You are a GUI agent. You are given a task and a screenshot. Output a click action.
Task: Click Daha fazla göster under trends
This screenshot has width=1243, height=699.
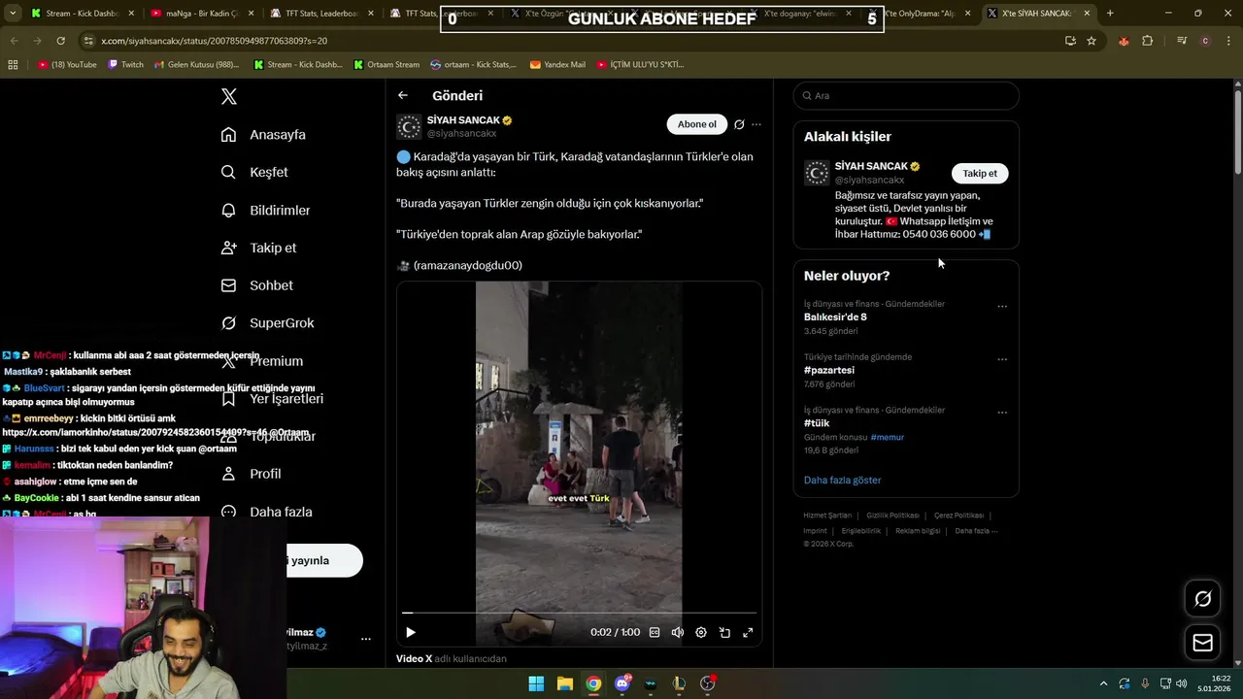pyautogui.click(x=843, y=480)
